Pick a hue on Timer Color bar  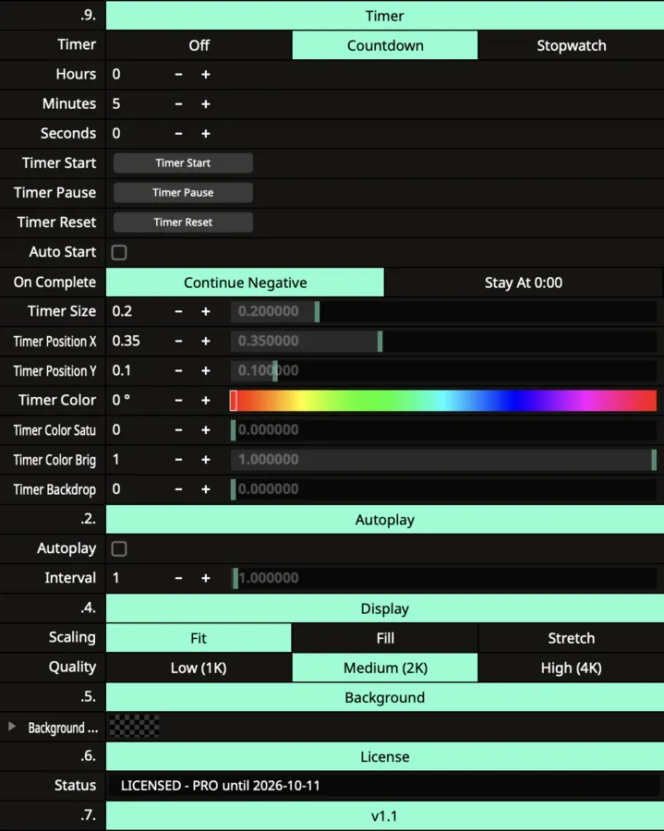[x=443, y=400]
